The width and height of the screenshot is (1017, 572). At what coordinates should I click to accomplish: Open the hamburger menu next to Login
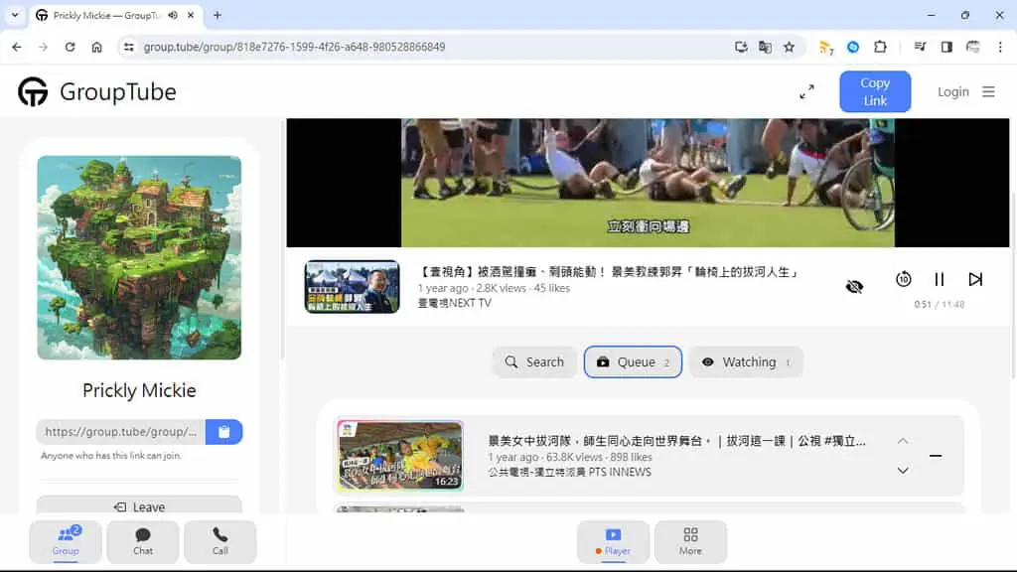pos(988,92)
